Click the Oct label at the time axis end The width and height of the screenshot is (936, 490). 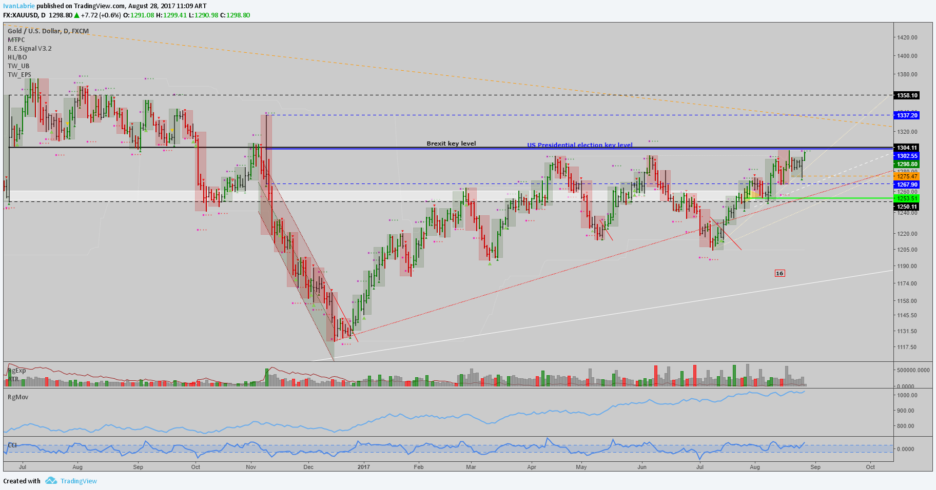coord(870,467)
